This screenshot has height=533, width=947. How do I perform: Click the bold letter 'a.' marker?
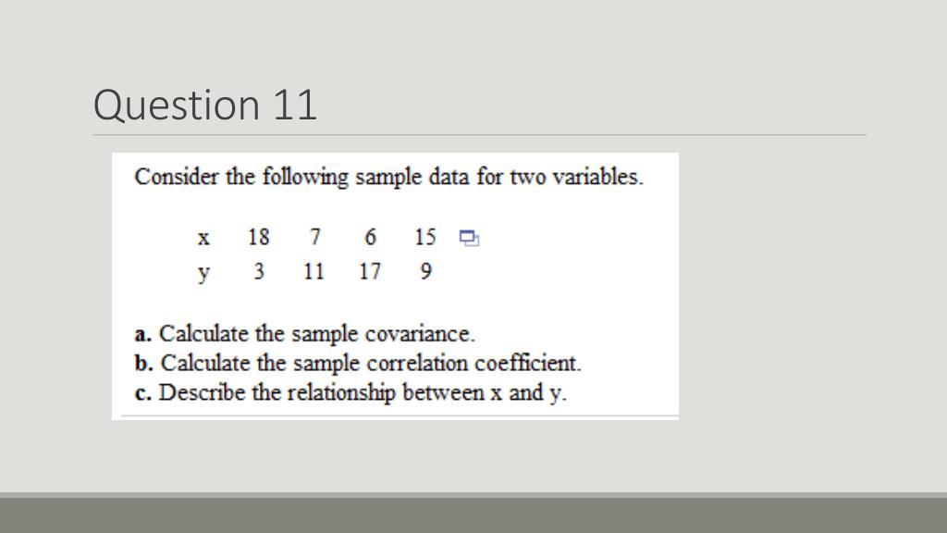pos(143,334)
